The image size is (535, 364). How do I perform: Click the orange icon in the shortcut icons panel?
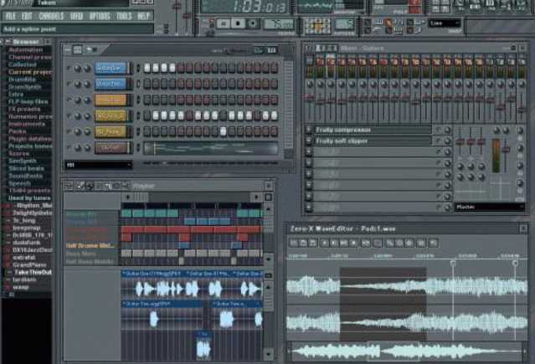[x=388, y=23]
